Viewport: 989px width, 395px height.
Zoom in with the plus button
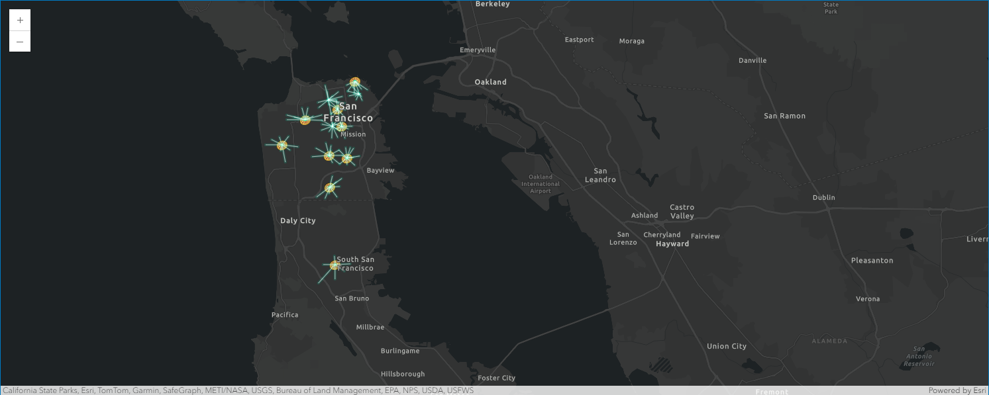(20, 20)
